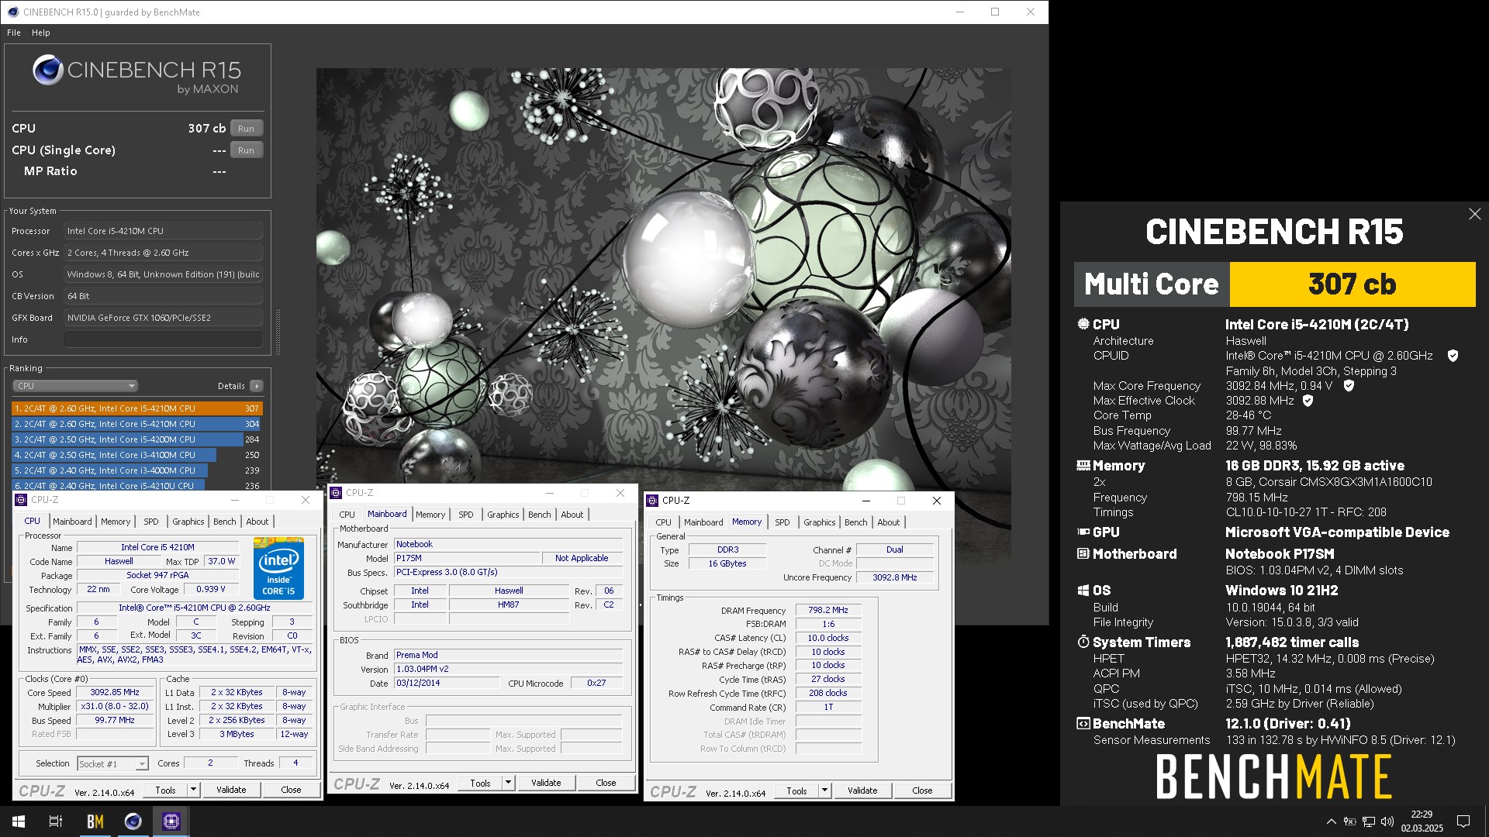Click the Not Applicable model field
1489x837 pixels.
click(x=582, y=558)
